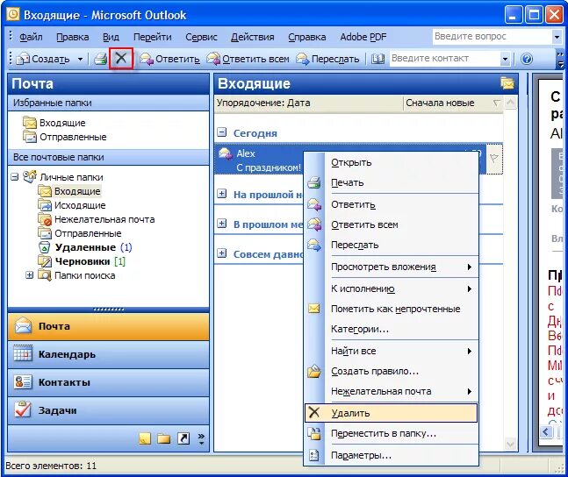Open the Перейти menu
The image size is (568, 477).
152,37
